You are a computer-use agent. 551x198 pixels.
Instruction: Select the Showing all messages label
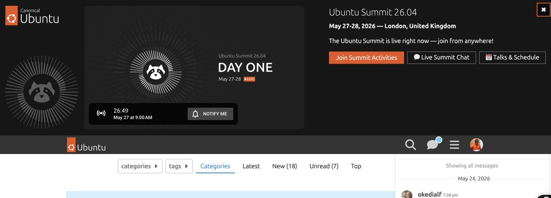(472, 165)
